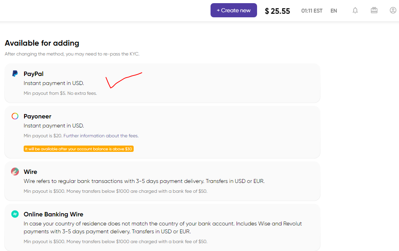Open the EN language selector
399x251 pixels.
(x=334, y=11)
